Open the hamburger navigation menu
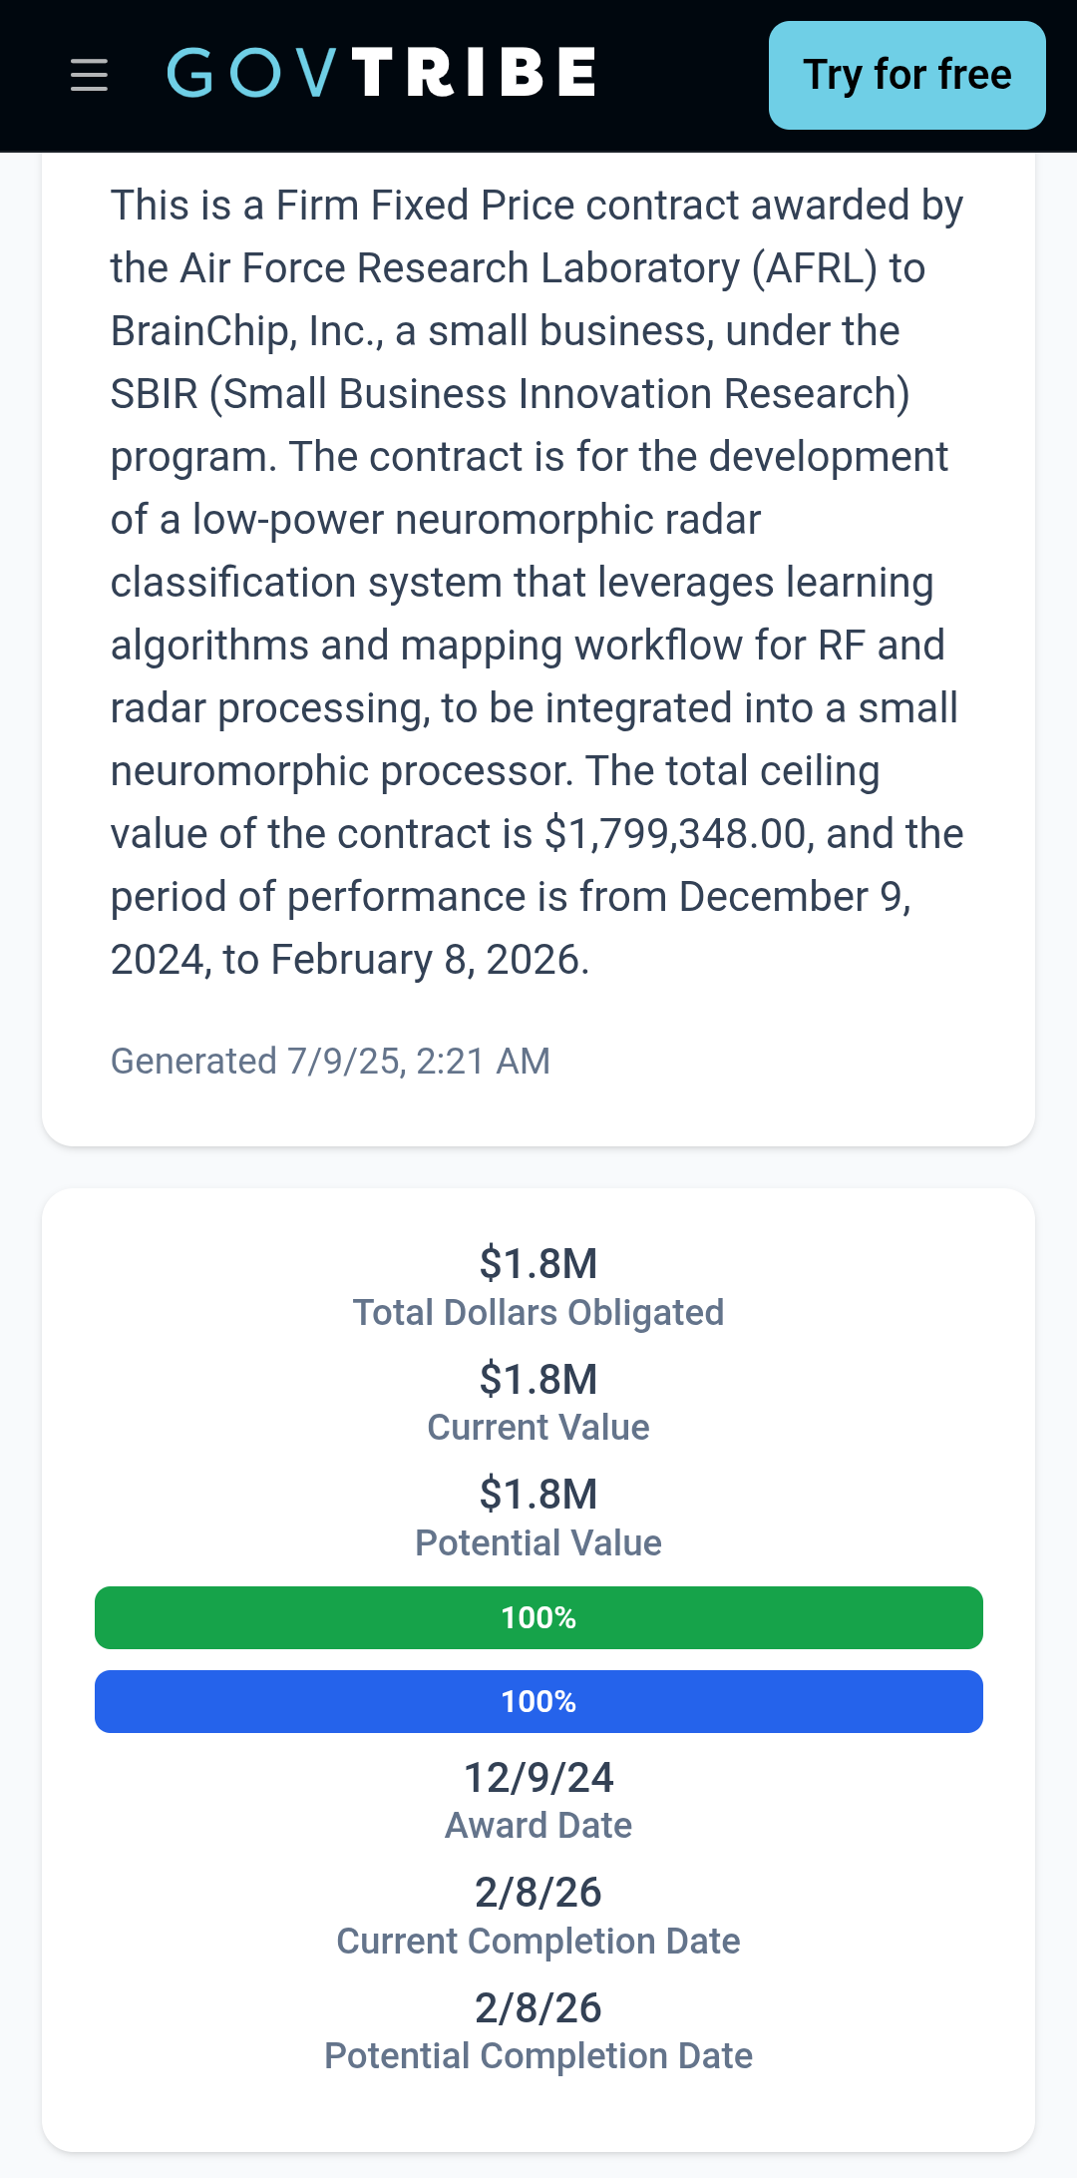The height and width of the screenshot is (2178, 1077). 89,75
